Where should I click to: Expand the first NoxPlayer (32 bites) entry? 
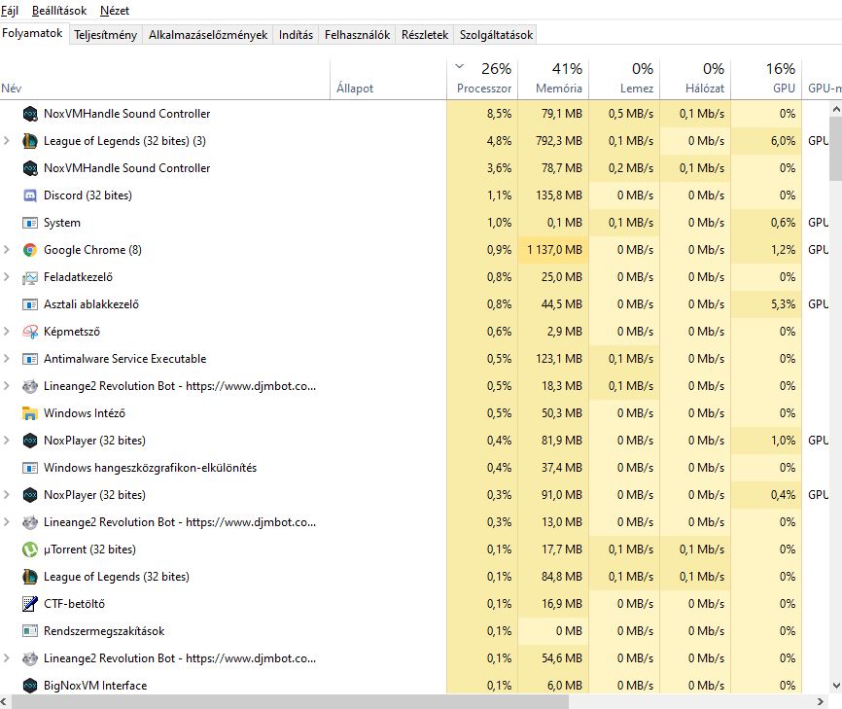point(8,441)
